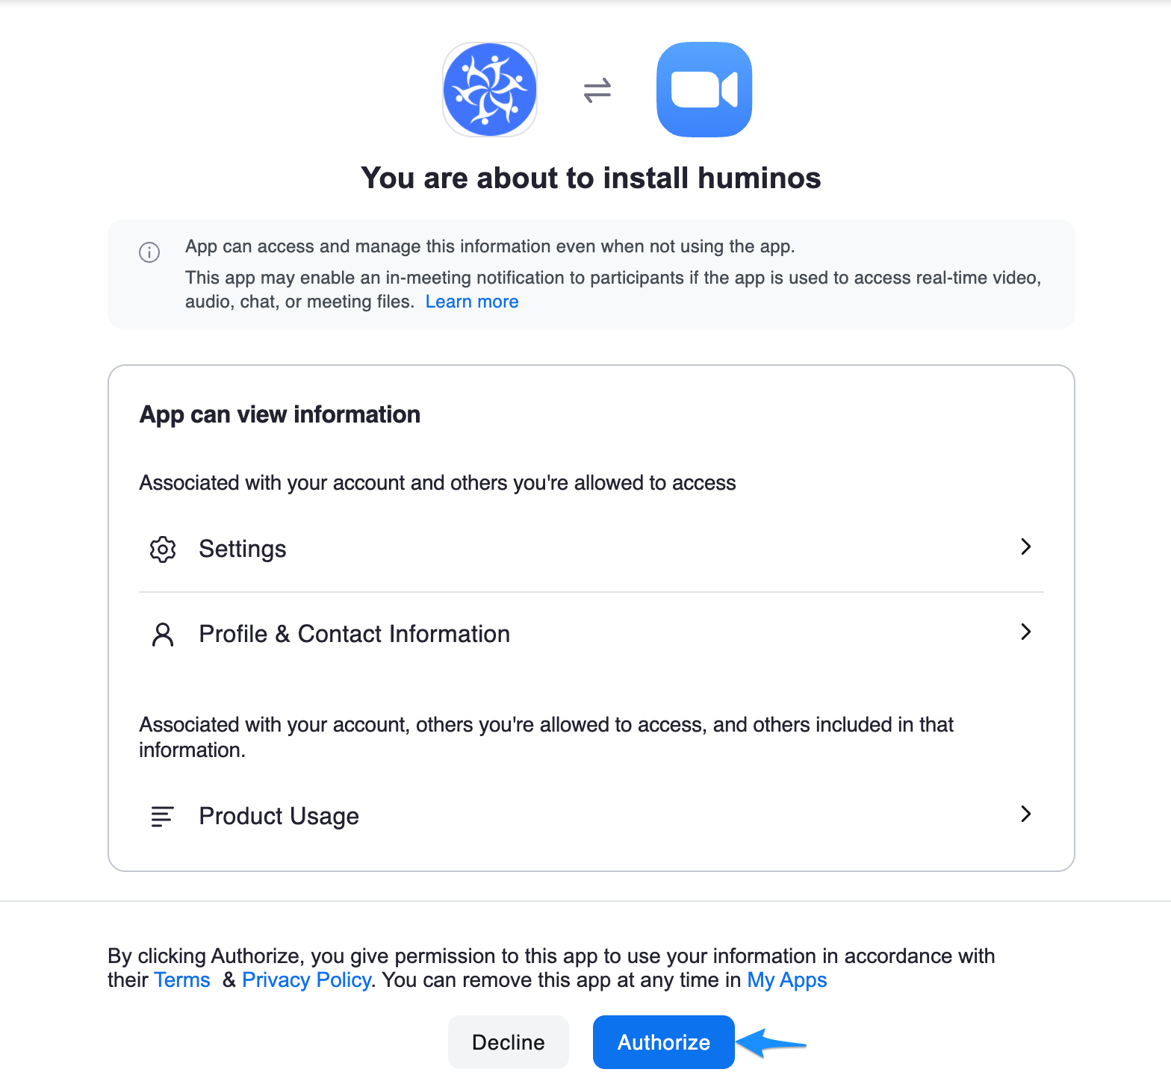Click the Zoom camera logo
This screenshot has width=1171, height=1084.
click(x=704, y=90)
